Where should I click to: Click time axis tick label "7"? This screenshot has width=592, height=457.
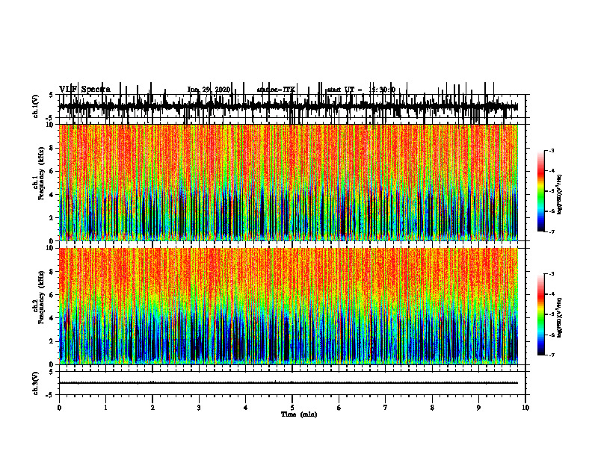click(386, 408)
